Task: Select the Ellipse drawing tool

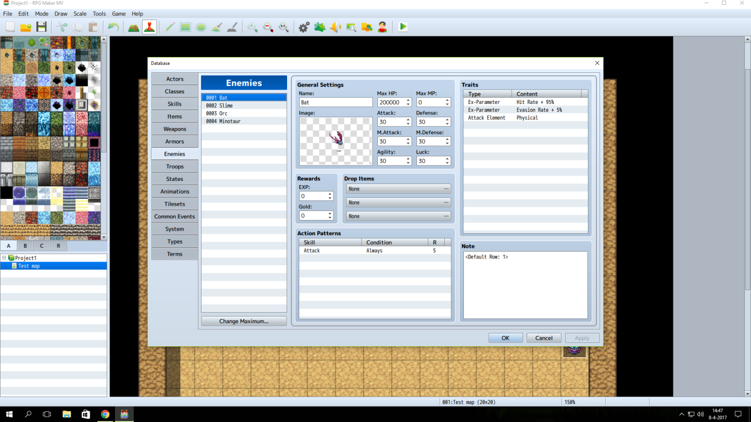Action: click(x=201, y=27)
